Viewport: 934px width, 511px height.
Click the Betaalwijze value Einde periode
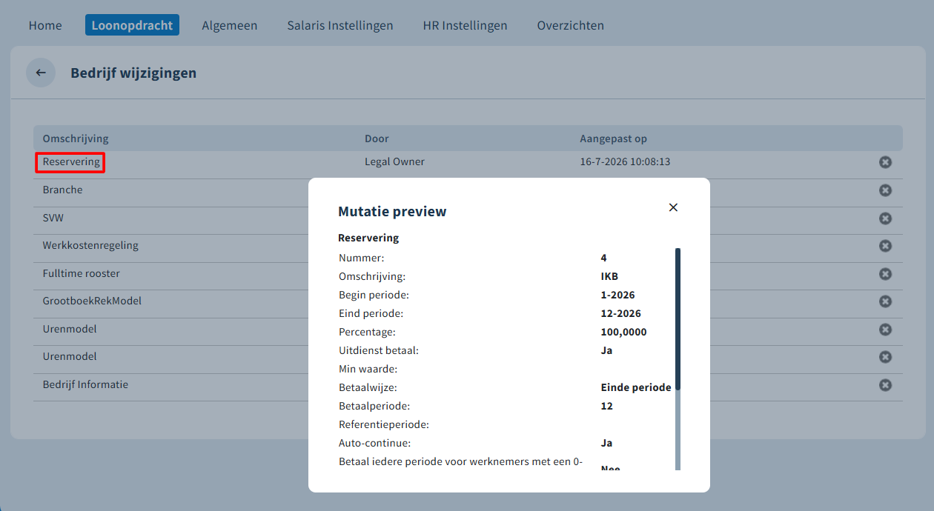point(636,387)
